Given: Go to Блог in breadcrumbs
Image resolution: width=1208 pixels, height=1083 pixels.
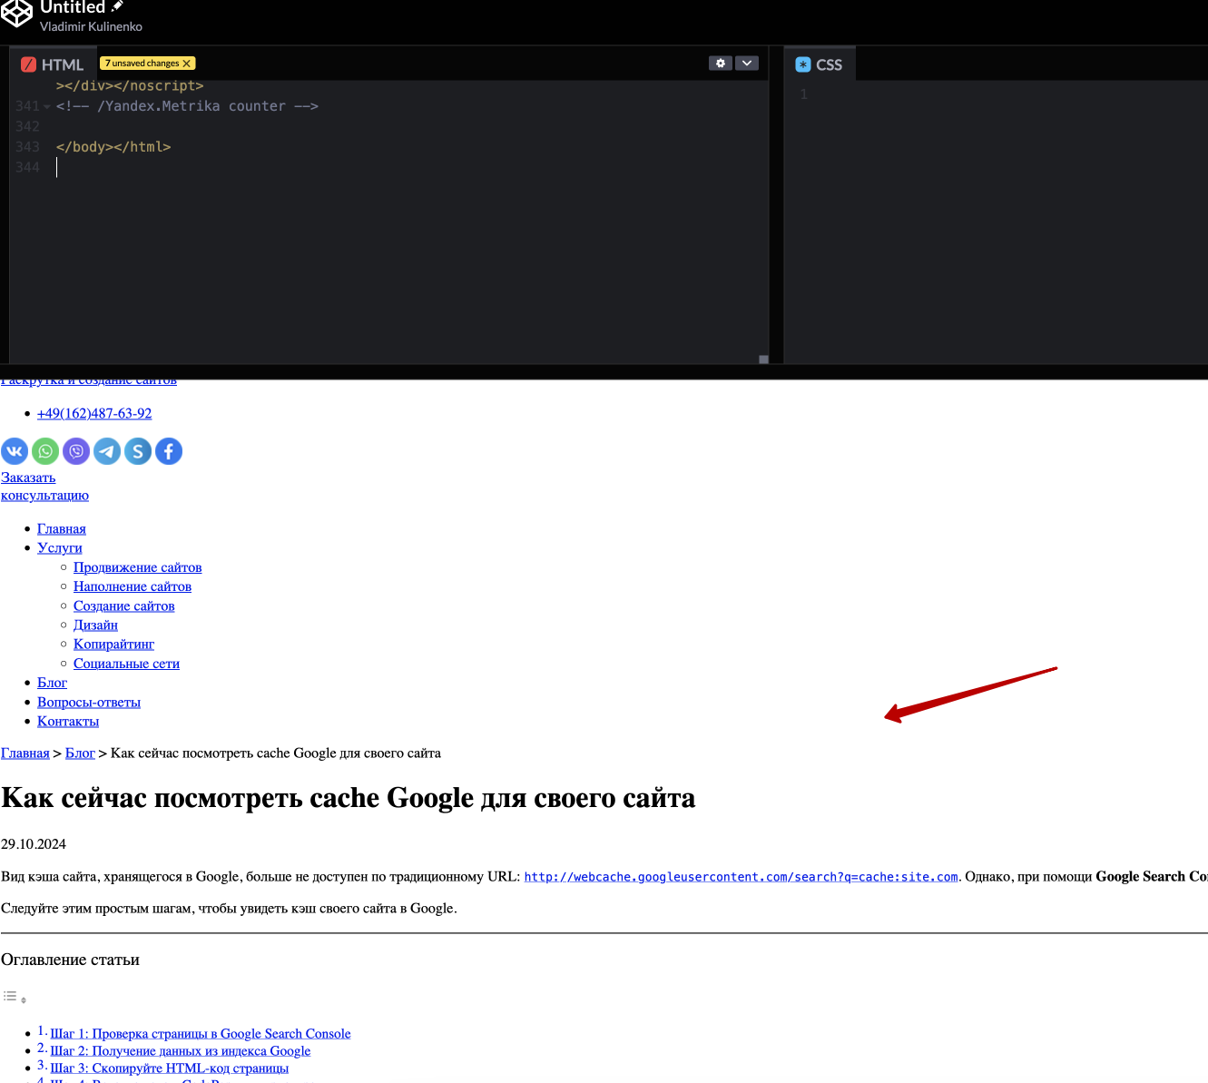Looking at the screenshot, I should point(80,753).
